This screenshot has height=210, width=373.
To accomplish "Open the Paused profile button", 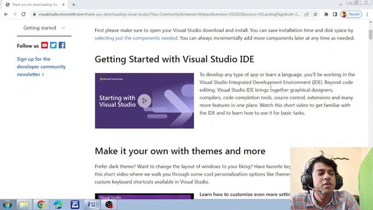I will (x=351, y=14).
